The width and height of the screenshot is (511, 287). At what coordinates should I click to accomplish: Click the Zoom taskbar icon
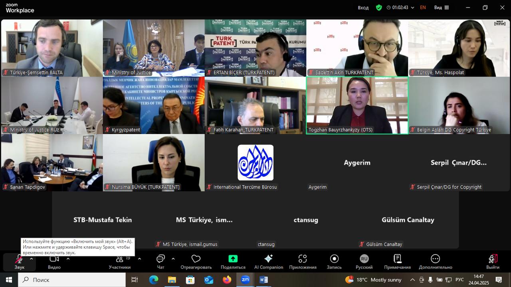coord(245,280)
